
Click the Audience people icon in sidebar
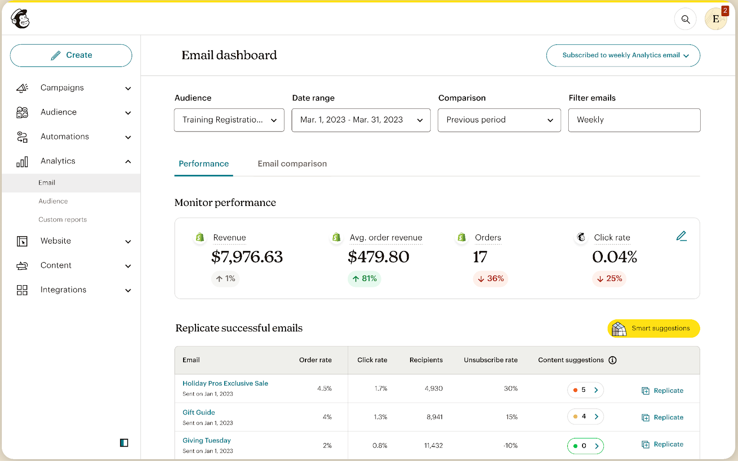tap(22, 112)
